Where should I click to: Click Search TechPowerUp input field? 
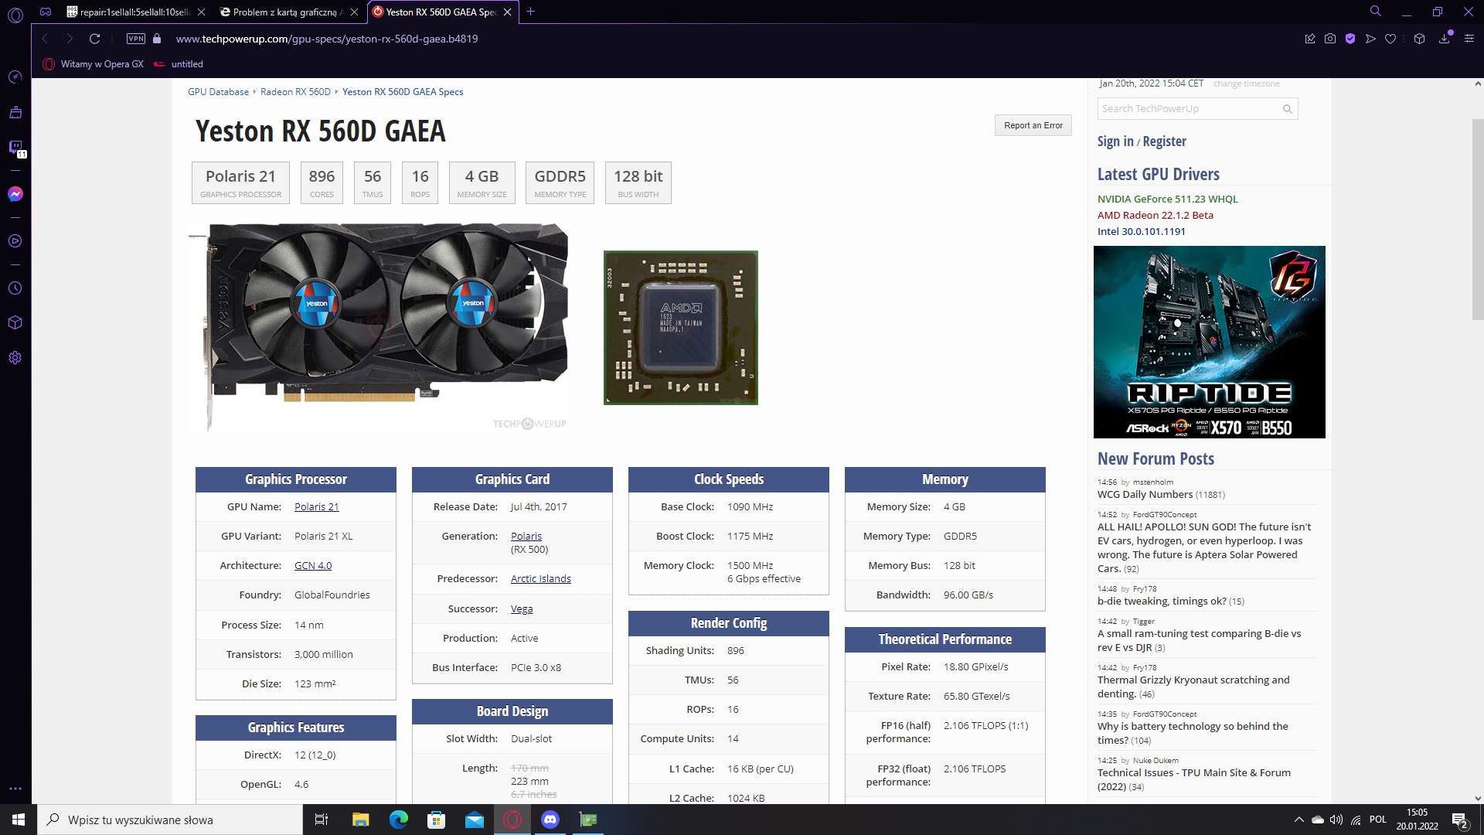1189,109
